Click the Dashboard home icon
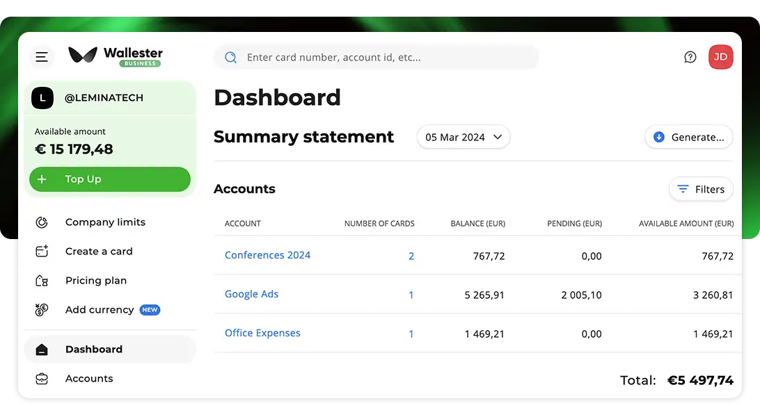The image size is (760, 417). tap(42, 350)
